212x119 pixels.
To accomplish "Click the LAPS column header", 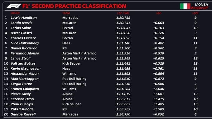I will pyautogui.click(x=195, y=13).
